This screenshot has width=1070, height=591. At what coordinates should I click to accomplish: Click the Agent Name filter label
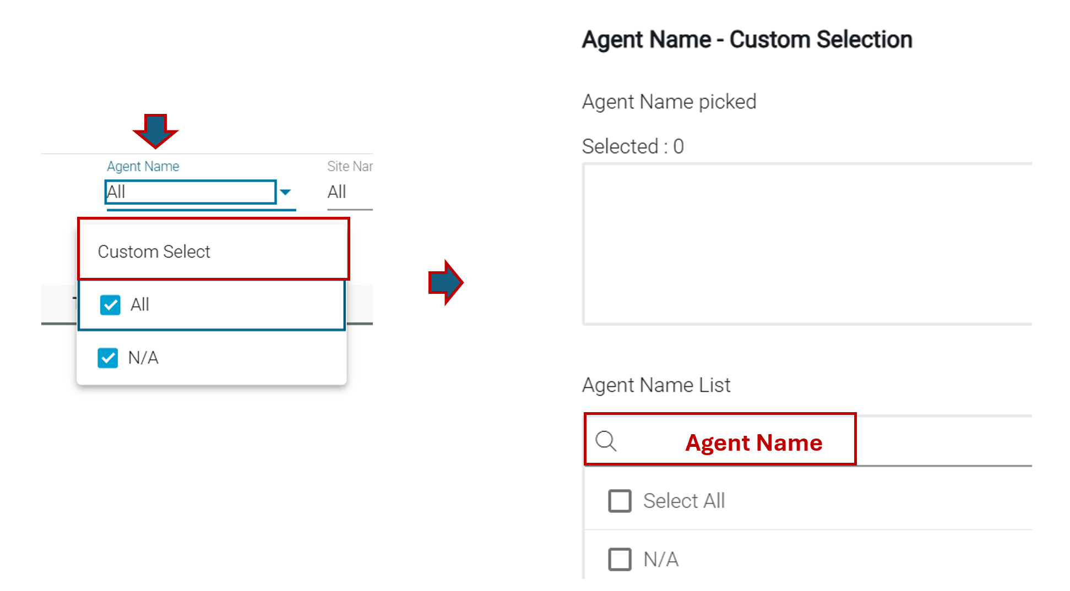[x=143, y=166]
